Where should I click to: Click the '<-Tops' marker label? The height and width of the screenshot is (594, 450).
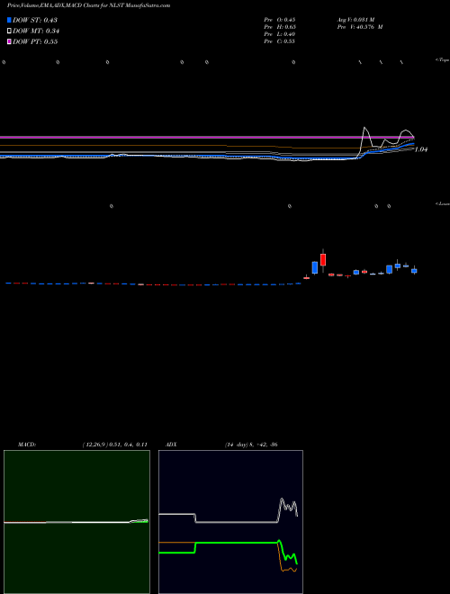pyautogui.click(x=443, y=60)
